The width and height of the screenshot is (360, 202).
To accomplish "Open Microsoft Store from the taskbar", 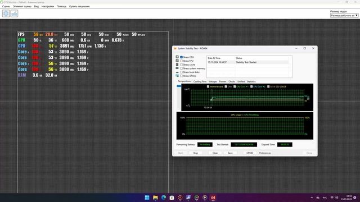I will coord(172,198).
